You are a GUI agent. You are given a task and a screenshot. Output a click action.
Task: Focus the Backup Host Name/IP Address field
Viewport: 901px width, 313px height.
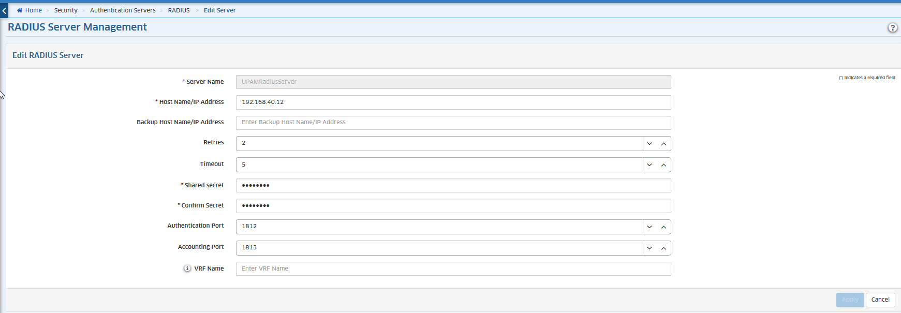pyautogui.click(x=453, y=123)
